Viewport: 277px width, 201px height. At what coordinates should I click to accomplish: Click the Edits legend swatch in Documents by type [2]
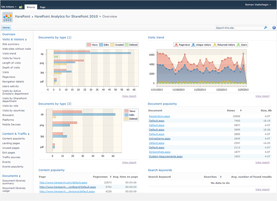pyautogui.click(x=127, y=115)
